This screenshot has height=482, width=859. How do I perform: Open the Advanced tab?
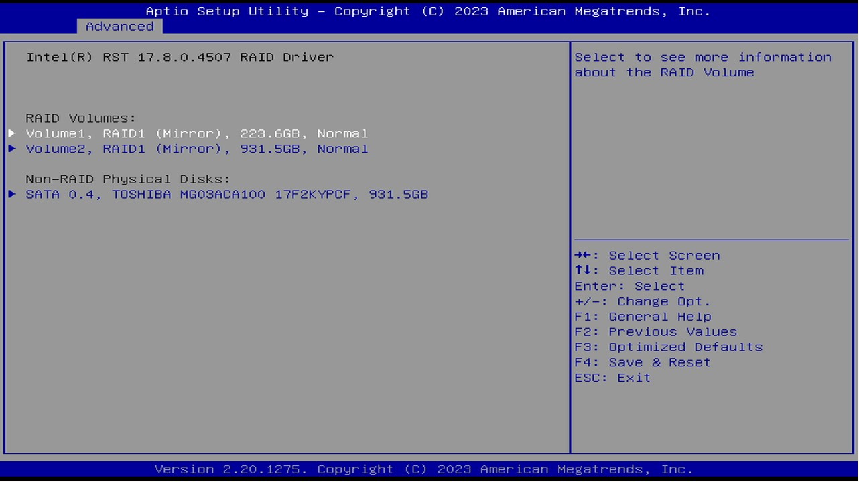pyautogui.click(x=120, y=27)
